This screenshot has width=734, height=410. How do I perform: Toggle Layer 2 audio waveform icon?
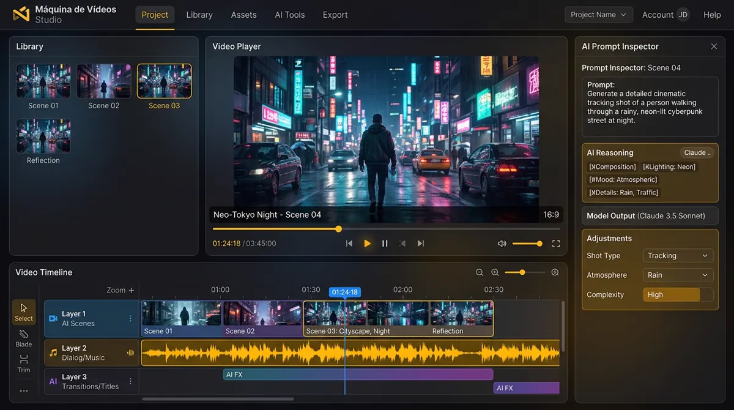coord(130,352)
